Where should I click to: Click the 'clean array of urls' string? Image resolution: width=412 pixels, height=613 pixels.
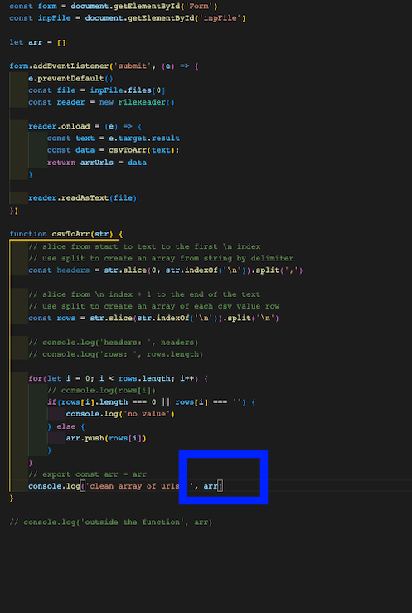139,486
